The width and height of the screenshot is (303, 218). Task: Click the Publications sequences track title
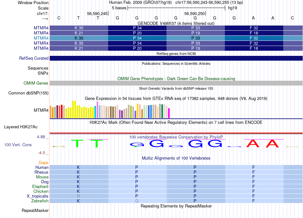tap(176, 64)
